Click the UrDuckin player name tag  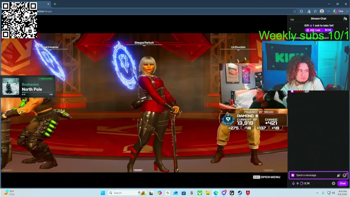point(238,47)
